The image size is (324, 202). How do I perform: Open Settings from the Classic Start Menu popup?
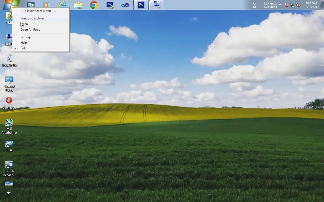click(x=40, y=37)
